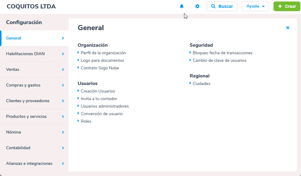Close the General panel with X icon
This screenshot has width=301, height=176.
288,28
